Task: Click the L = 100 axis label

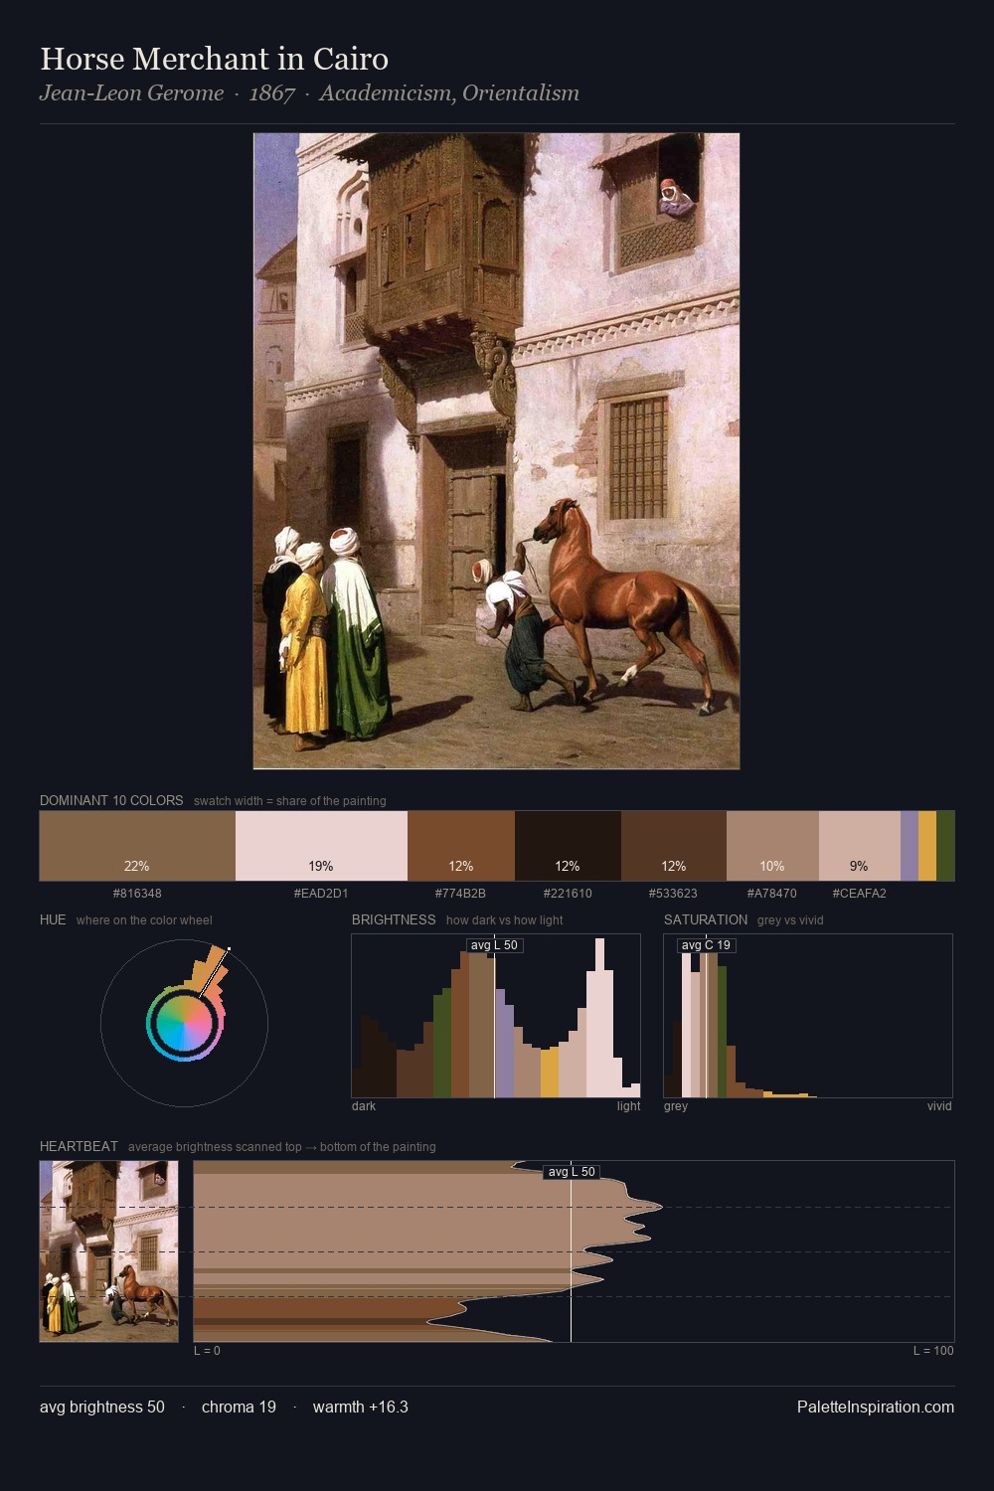Action: 933,1351
